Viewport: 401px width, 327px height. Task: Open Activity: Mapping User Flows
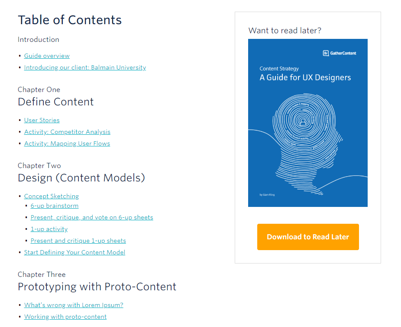[x=67, y=143]
